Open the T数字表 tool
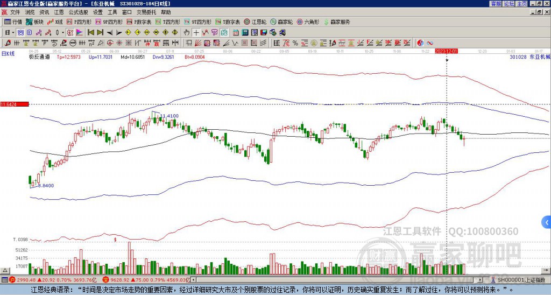The height and width of the screenshot is (295, 551). tap(228, 22)
